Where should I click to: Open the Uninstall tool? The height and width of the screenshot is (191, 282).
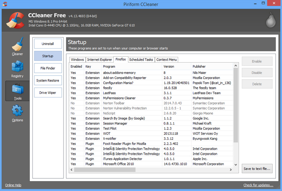48,44
